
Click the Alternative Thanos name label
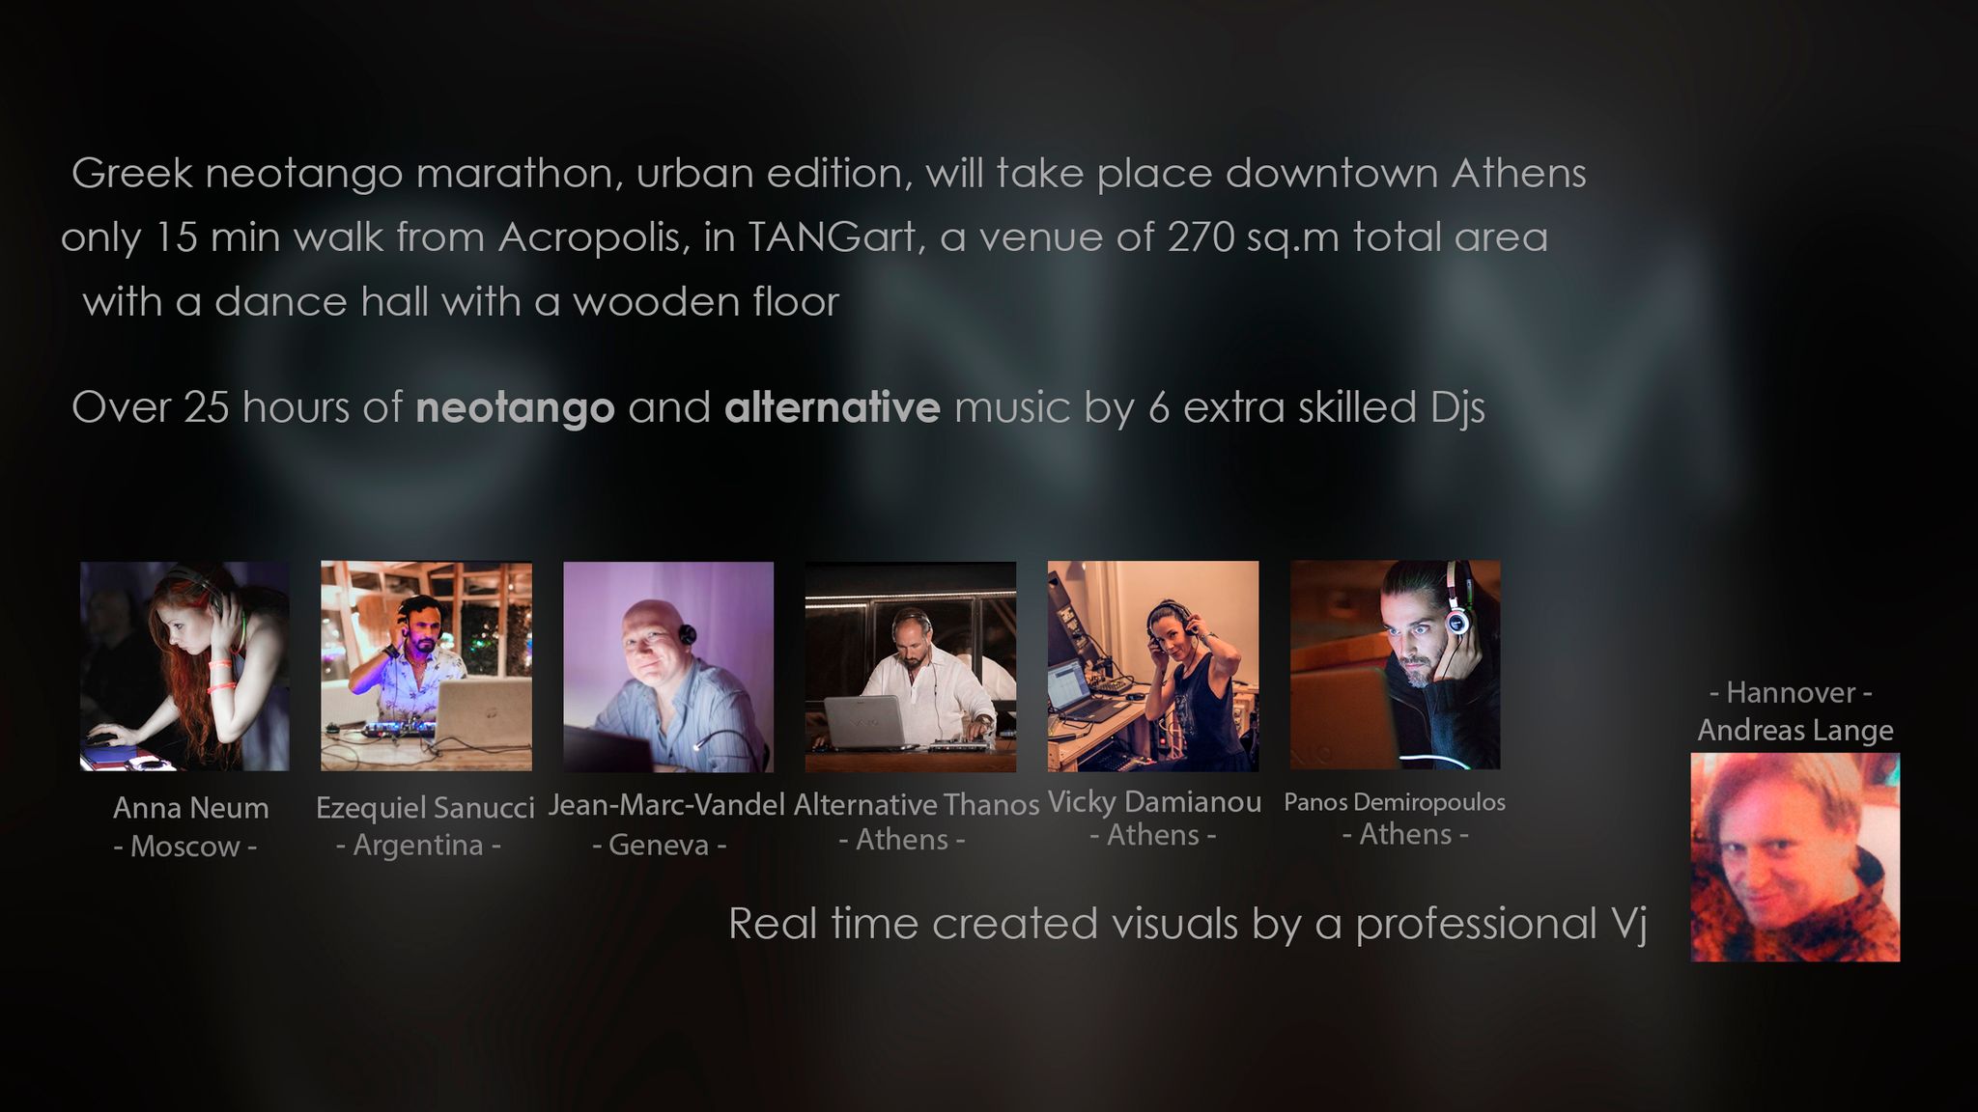pos(916,804)
